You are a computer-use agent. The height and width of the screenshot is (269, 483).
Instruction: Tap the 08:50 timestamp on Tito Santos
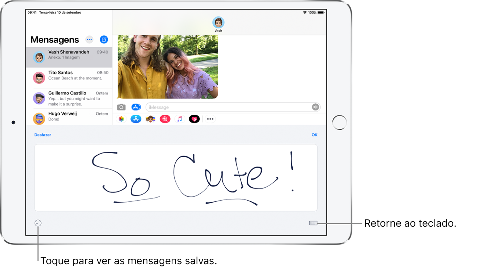coord(103,73)
